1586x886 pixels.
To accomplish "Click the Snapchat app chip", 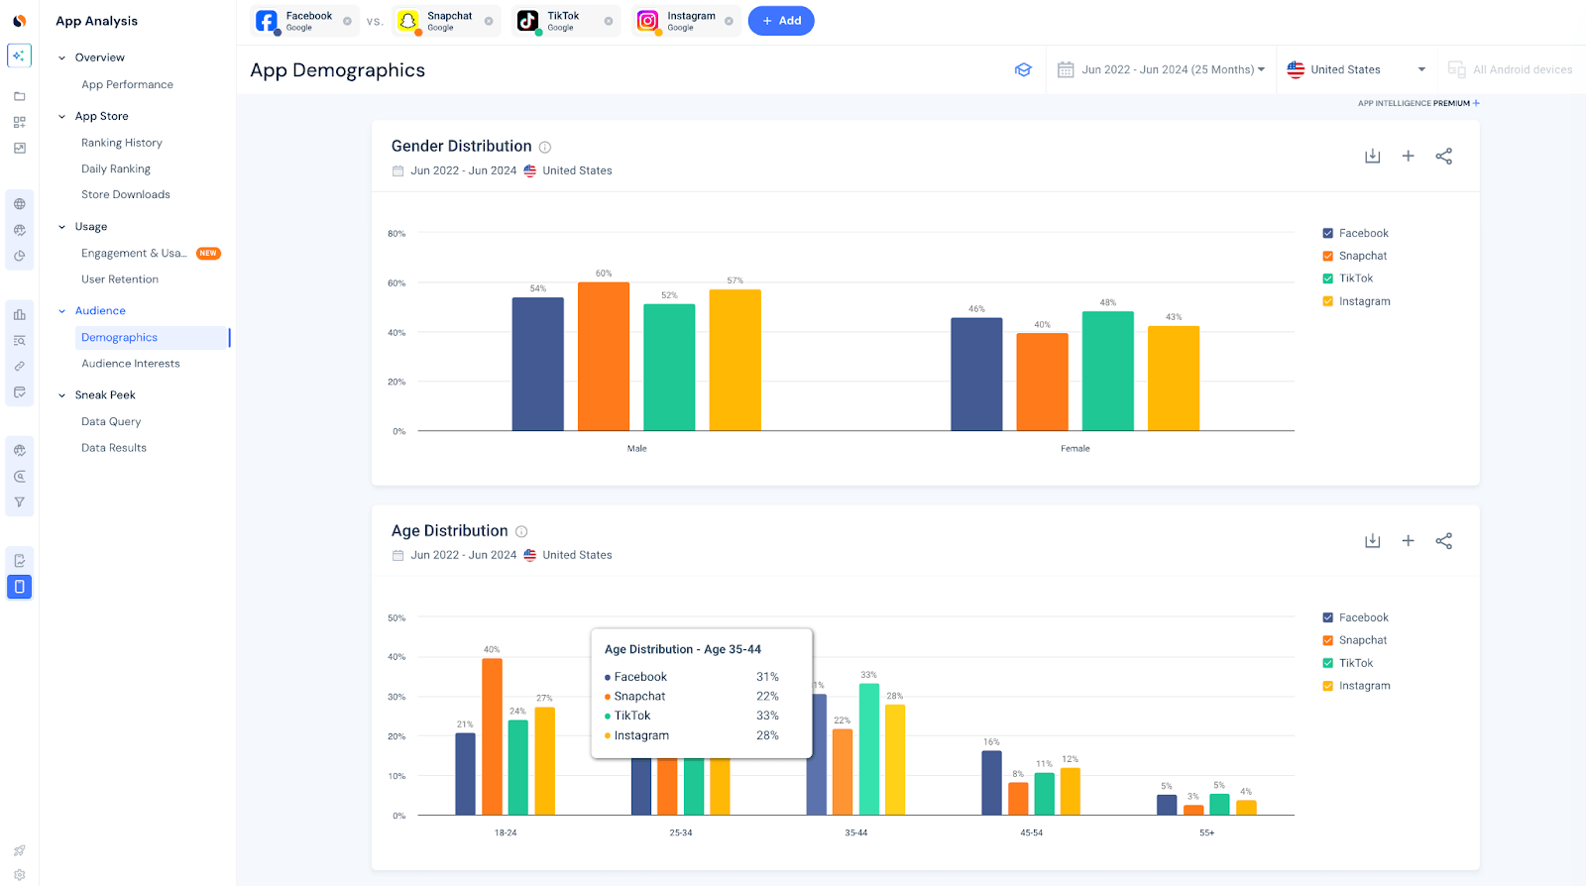I will point(446,21).
